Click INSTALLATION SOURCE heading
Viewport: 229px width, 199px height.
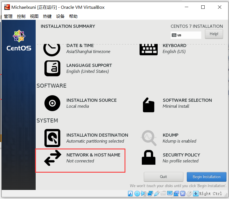[x=91, y=100]
